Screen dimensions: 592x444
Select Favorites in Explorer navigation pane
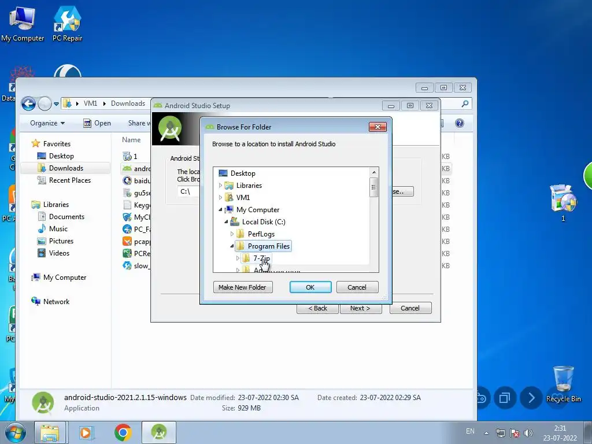(57, 144)
